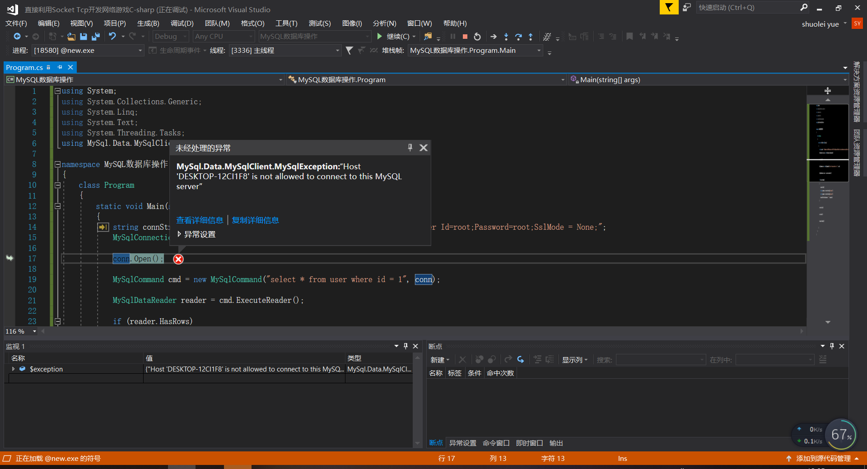
Task: Pin the Breakpoints panel
Action: coord(832,346)
